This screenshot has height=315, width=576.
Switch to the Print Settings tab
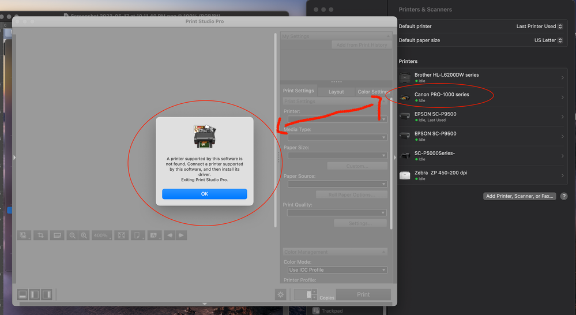pyautogui.click(x=298, y=91)
